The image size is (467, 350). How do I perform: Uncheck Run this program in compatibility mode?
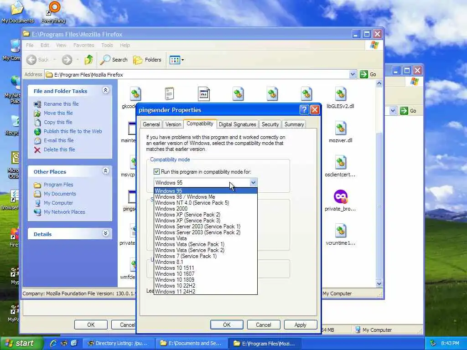tap(157, 172)
